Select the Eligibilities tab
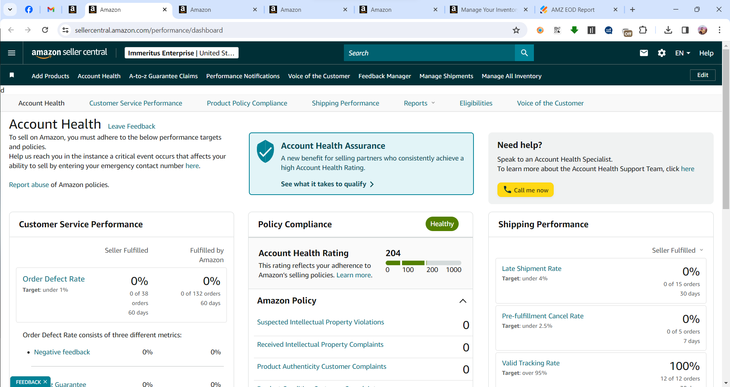 [476, 103]
